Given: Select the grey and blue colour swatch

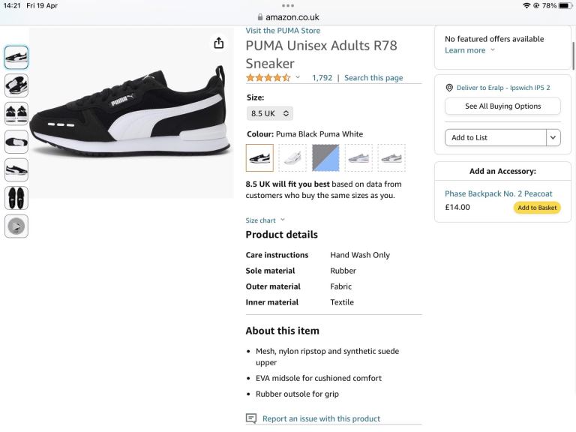Looking at the screenshot, I should (325, 157).
